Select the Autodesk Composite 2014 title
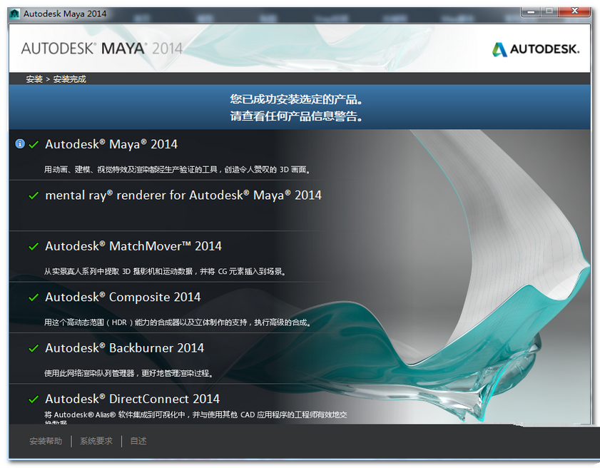The height and width of the screenshot is (468, 600). tap(123, 297)
